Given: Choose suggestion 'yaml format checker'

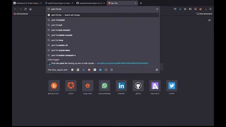Looking at the screenshot, I should (103, 30).
